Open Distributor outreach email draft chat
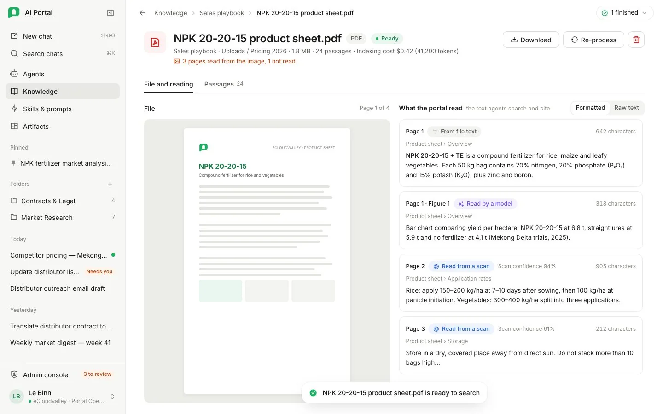This screenshot has height=414, width=663. point(63,288)
